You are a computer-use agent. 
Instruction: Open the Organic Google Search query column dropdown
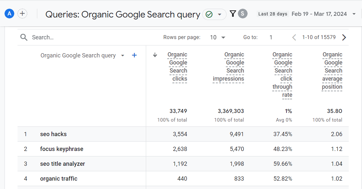tap(123, 55)
